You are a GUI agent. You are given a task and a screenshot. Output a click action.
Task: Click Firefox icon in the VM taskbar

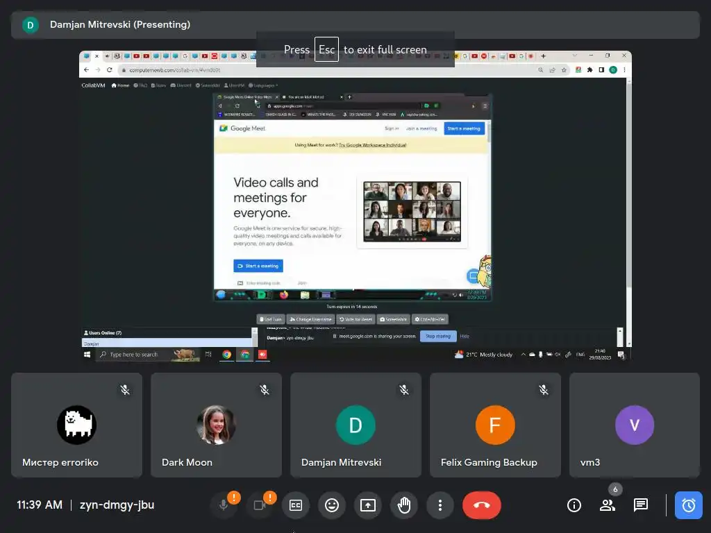click(x=284, y=295)
